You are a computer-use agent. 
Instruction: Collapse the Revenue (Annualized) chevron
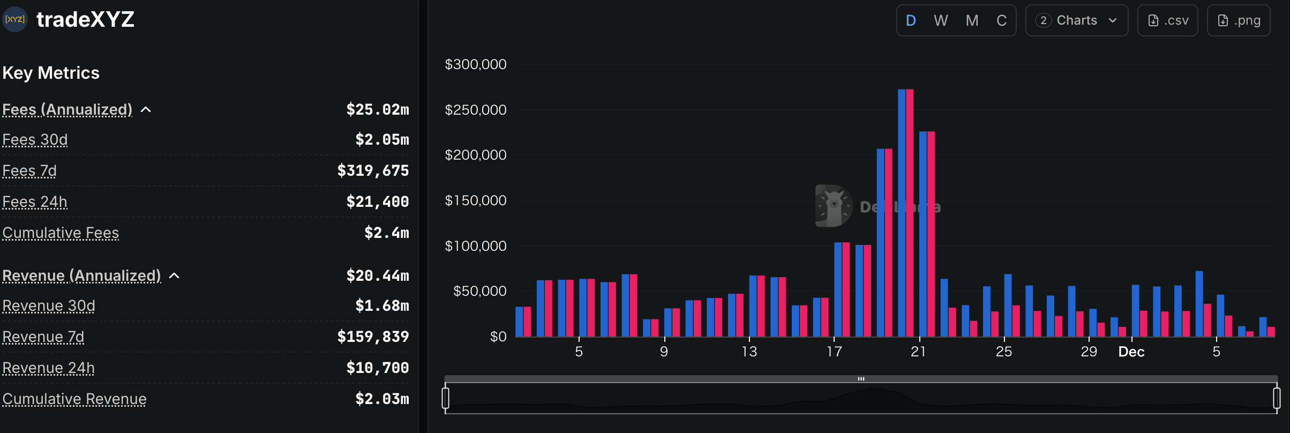pyautogui.click(x=174, y=276)
